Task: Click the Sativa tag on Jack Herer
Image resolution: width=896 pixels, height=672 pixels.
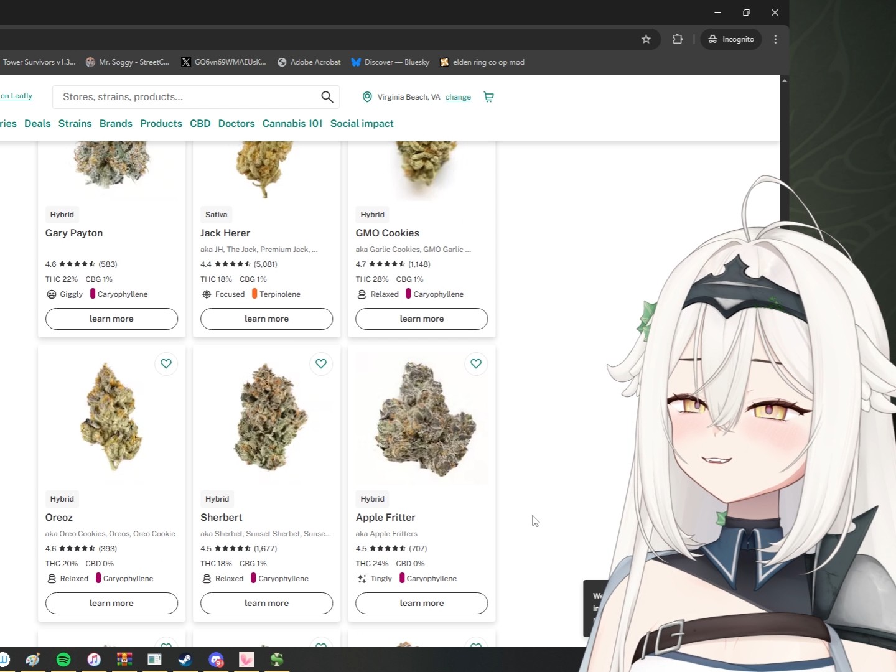Action: point(217,215)
